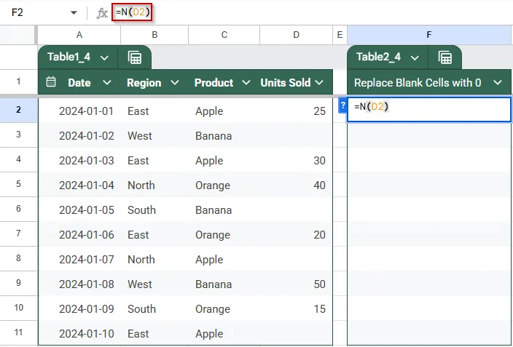513x347 pixels.
Task: Click cell with date 2024-01-10
Action: point(79,334)
